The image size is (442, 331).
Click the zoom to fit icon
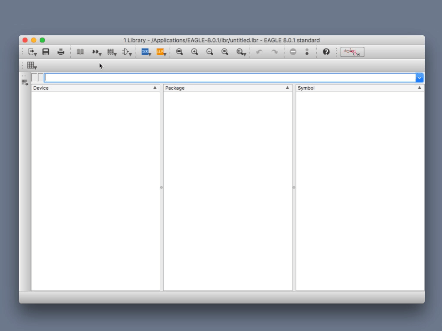(x=179, y=52)
